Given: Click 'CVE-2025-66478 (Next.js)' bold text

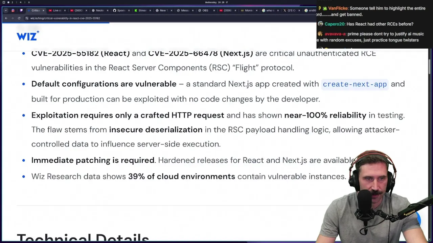Looking at the screenshot, I should coord(201,53).
